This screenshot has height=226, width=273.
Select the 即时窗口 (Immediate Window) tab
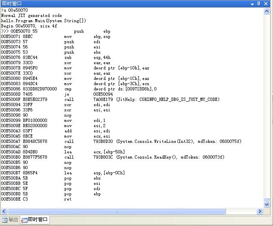35,220
